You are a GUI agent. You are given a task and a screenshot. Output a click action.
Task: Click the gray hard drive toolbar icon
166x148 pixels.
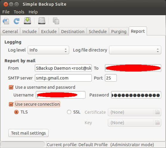[x=42, y=21]
